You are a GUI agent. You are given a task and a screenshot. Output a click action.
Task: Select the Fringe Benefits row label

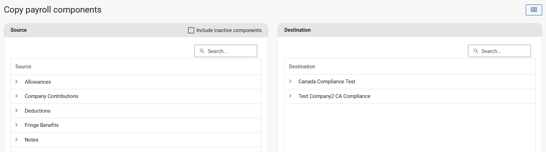coord(42,125)
